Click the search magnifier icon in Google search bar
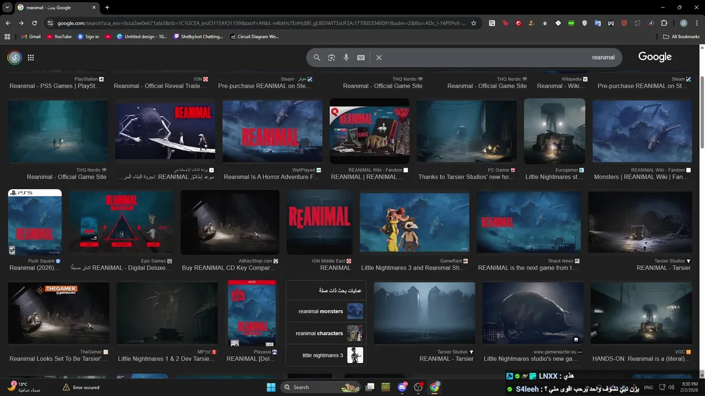Image resolution: width=705 pixels, height=396 pixels. (317, 57)
